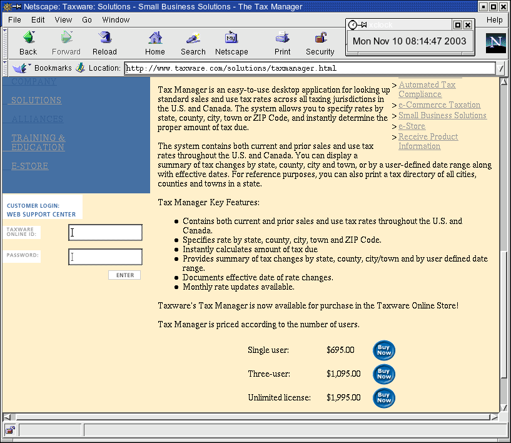511x443 pixels.
Task: Follow e-Commerce Taxation link
Action: pyautogui.click(x=439, y=104)
